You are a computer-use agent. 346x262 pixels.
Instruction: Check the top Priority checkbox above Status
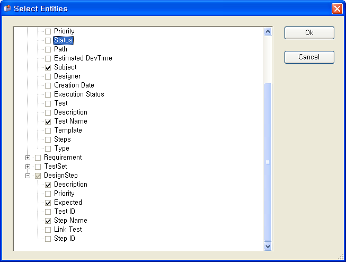coord(48,31)
